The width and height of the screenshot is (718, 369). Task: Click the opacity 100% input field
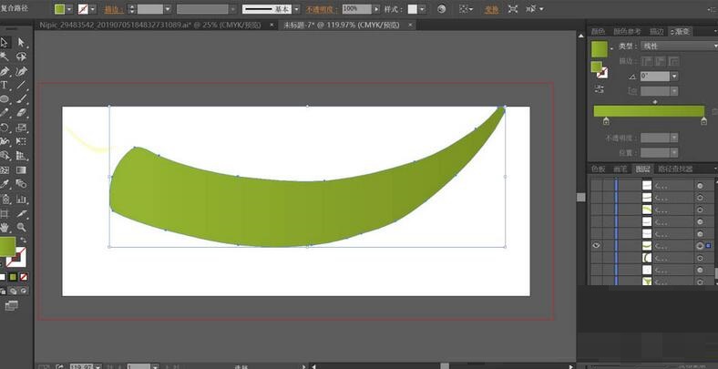(x=354, y=8)
